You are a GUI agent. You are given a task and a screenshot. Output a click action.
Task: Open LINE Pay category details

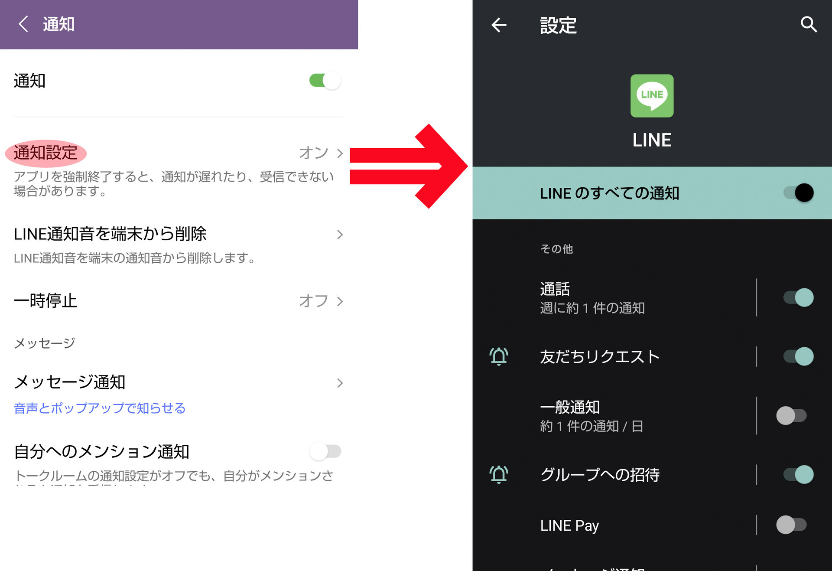614,525
